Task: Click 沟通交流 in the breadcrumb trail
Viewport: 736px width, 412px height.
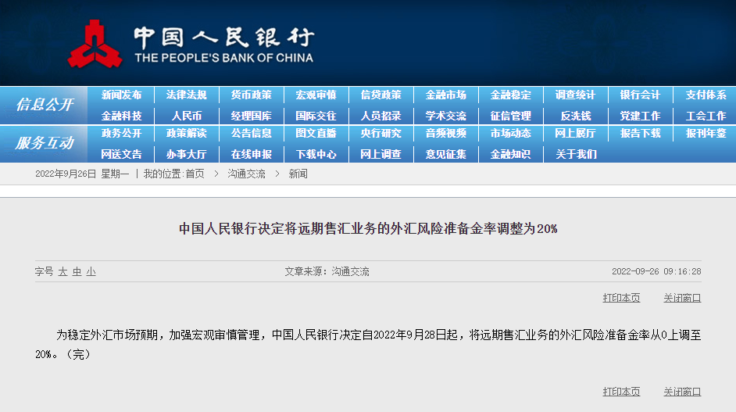Action: (x=246, y=174)
